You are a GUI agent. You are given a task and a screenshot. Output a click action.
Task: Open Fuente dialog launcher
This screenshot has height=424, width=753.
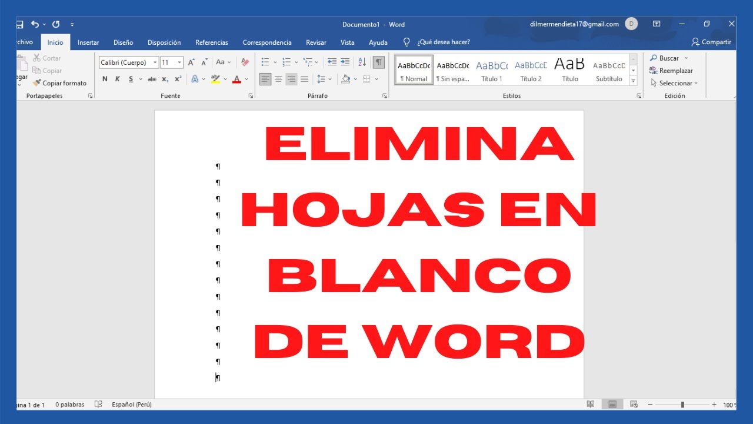pos(251,95)
